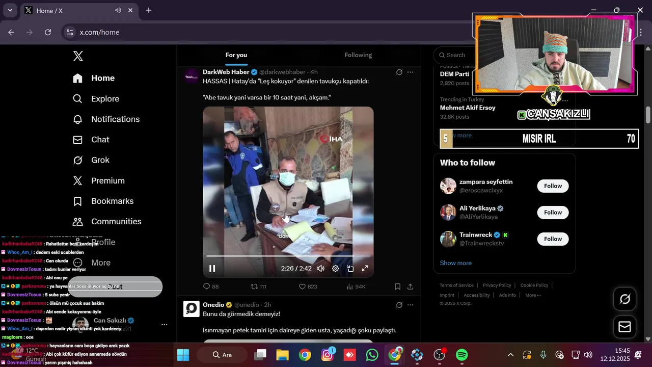Open WhatsApp from taskbar
652x367 pixels.
tap(372, 355)
